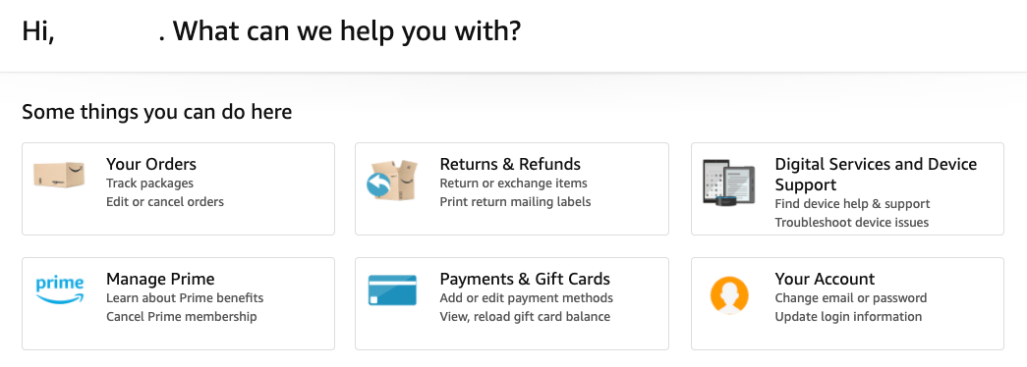Image resolution: width=1027 pixels, height=367 pixels.
Task: Select Edit or cancel orders text
Action: [165, 201]
